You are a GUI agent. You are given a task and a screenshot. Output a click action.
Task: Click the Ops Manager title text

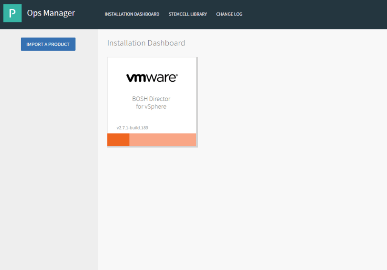click(x=51, y=13)
